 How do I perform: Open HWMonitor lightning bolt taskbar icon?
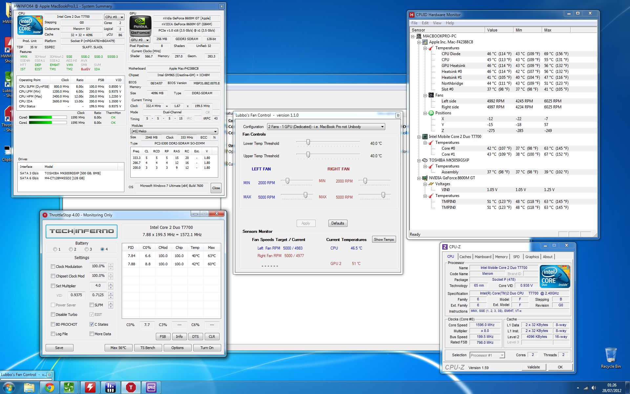tap(90, 388)
